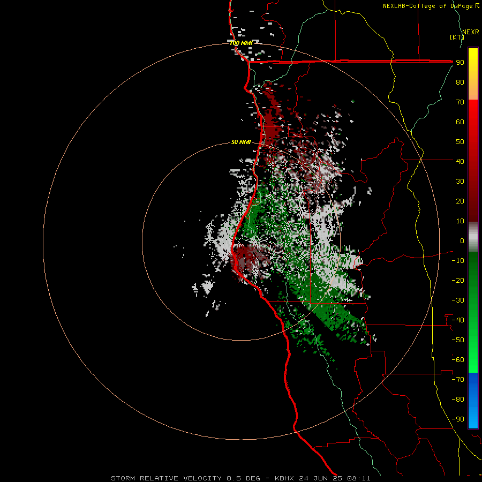482x482 pixels.
Task: Click the 24 JUN 25 date in caption
Action: tap(321, 478)
